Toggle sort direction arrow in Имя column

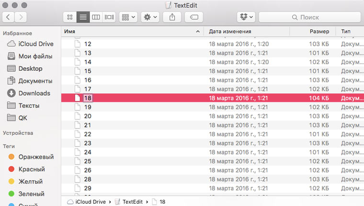pos(198,31)
